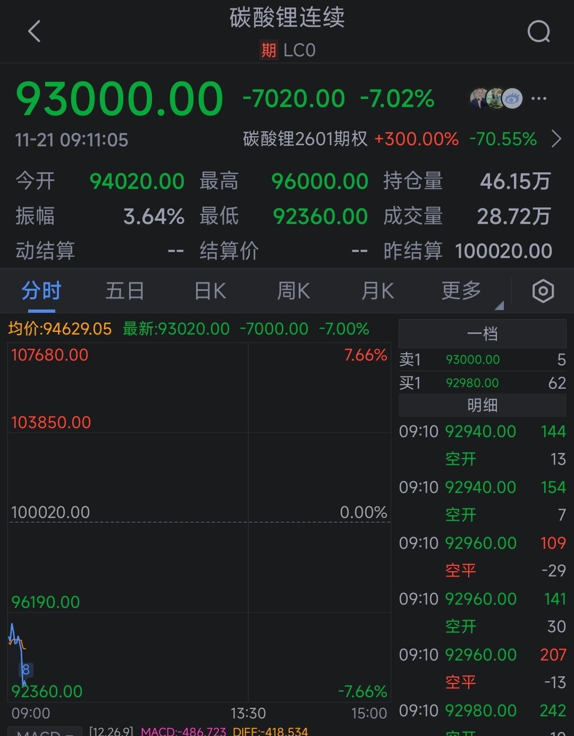
Task: Tap 成交量 value 28.72万
Action: coord(513,216)
